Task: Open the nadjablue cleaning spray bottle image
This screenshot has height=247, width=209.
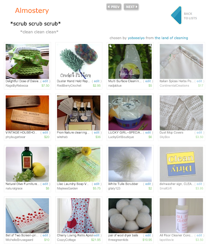Action: tap(130, 61)
